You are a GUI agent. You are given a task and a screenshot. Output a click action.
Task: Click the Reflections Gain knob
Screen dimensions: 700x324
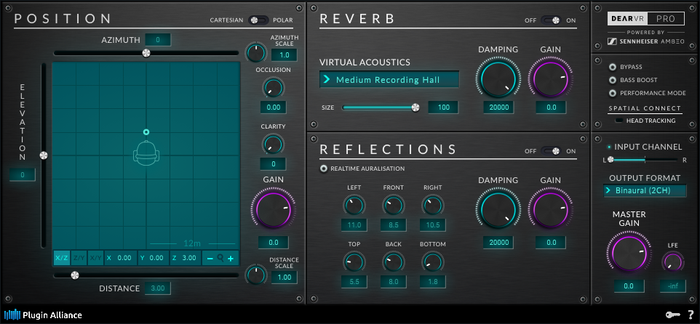550,211
